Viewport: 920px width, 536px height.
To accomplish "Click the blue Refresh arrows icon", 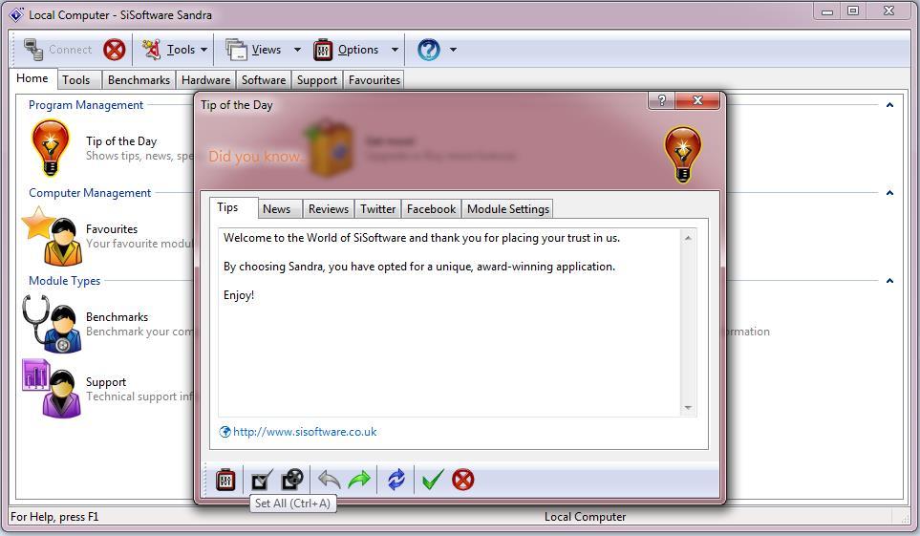I will [x=396, y=481].
